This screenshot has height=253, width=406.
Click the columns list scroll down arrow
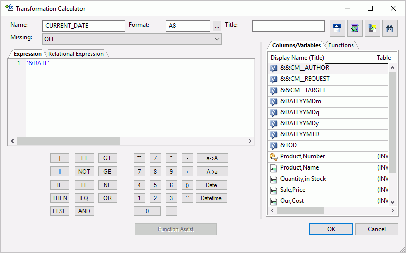click(x=392, y=202)
